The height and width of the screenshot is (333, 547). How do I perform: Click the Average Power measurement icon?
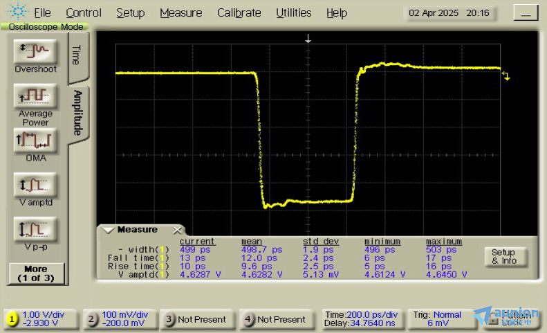pos(35,95)
